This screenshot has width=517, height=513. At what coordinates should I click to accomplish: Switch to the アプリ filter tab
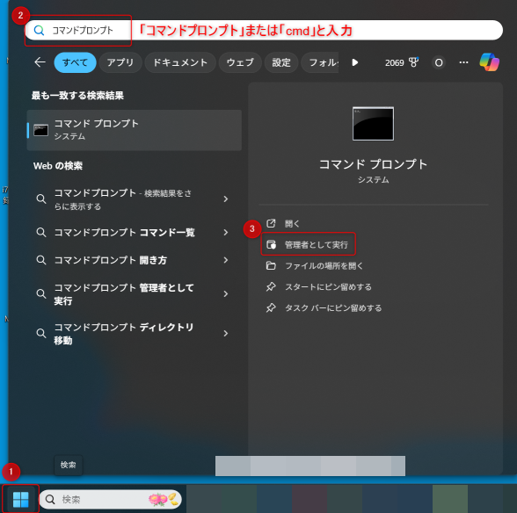pyautogui.click(x=120, y=62)
